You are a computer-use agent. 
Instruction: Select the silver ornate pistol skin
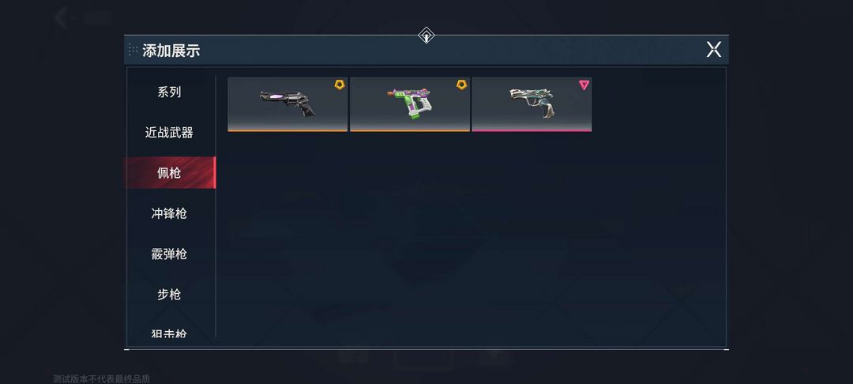click(x=532, y=104)
